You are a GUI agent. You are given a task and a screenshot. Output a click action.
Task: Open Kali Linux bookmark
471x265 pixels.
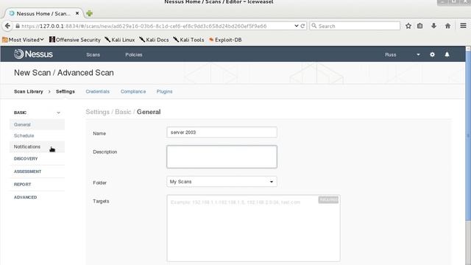tap(119, 40)
